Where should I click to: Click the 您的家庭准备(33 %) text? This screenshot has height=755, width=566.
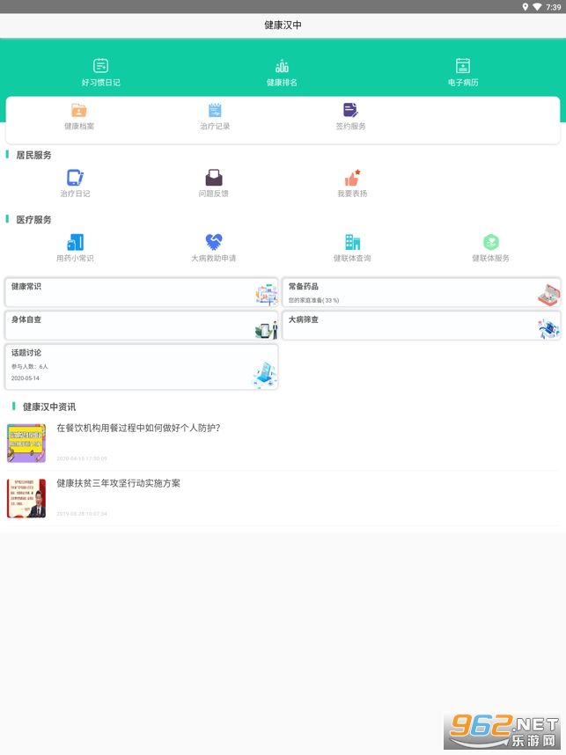313,300
